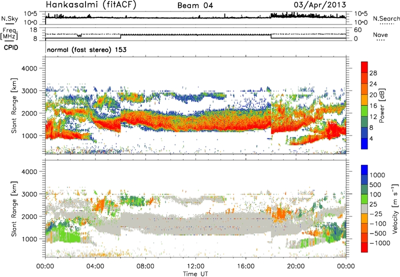Screen dimensions: 400x277
Task: Select the 'Beam 04' heading
Action: click(x=195, y=5)
